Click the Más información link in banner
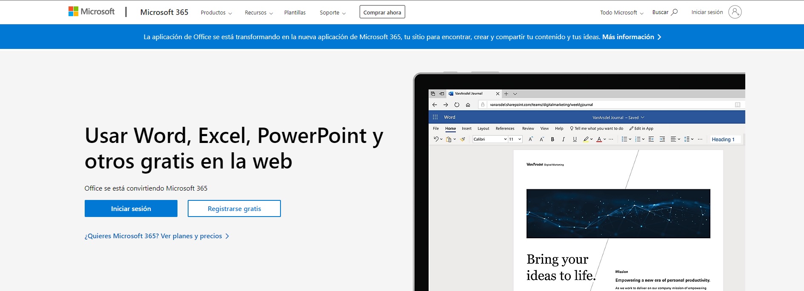 point(628,37)
